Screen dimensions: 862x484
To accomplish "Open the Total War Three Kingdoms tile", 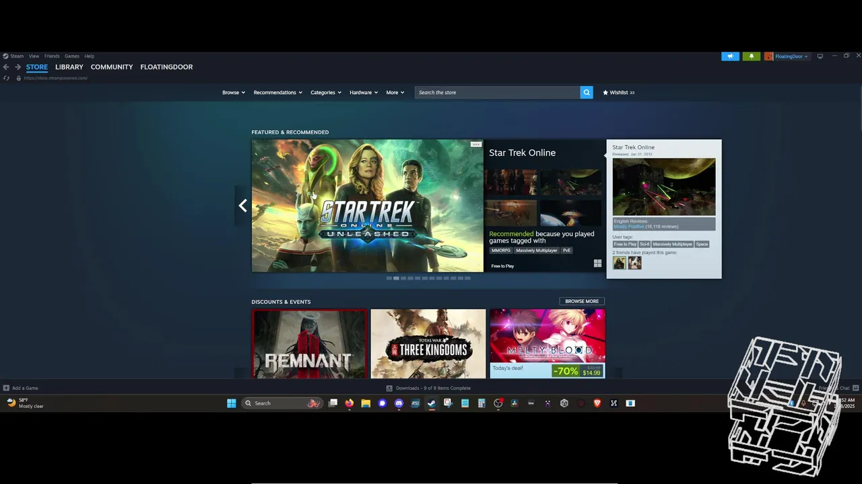I will [x=428, y=344].
